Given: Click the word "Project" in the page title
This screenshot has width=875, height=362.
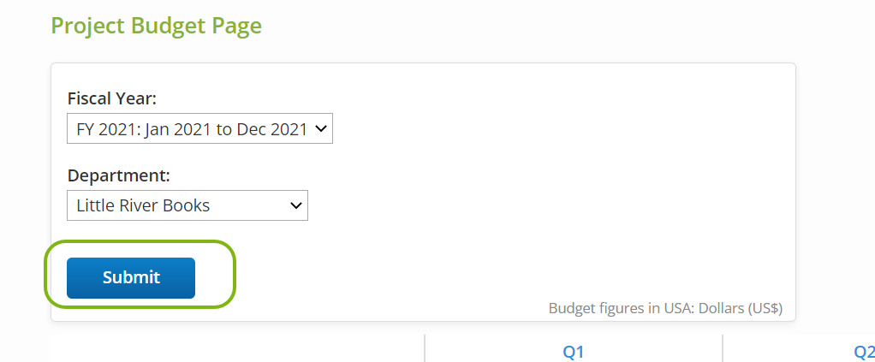Looking at the screenshot, I should 87,26.
